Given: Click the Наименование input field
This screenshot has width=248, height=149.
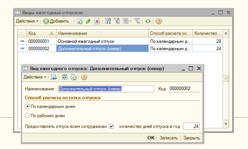Looking at the screenshot, I should coord(106,89).
